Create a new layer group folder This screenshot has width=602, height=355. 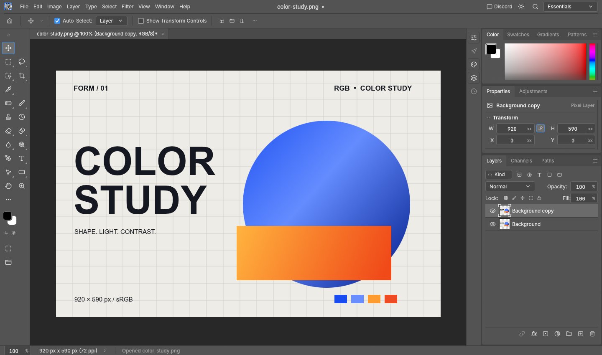(569, 334)
